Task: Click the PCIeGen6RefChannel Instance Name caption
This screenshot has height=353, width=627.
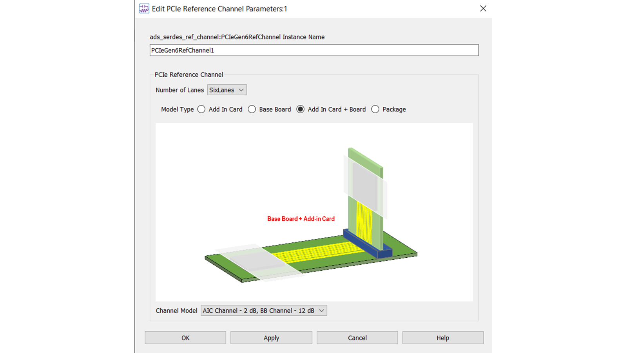Action: [x=237, y=37]
